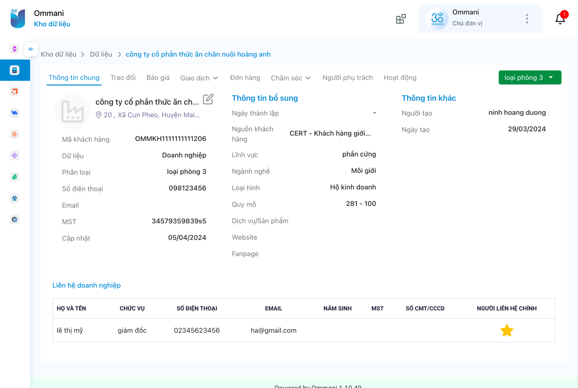Click the Dữ liệu breadcrumb link
This screenshot has width=578, height=388.
point(101,54)
